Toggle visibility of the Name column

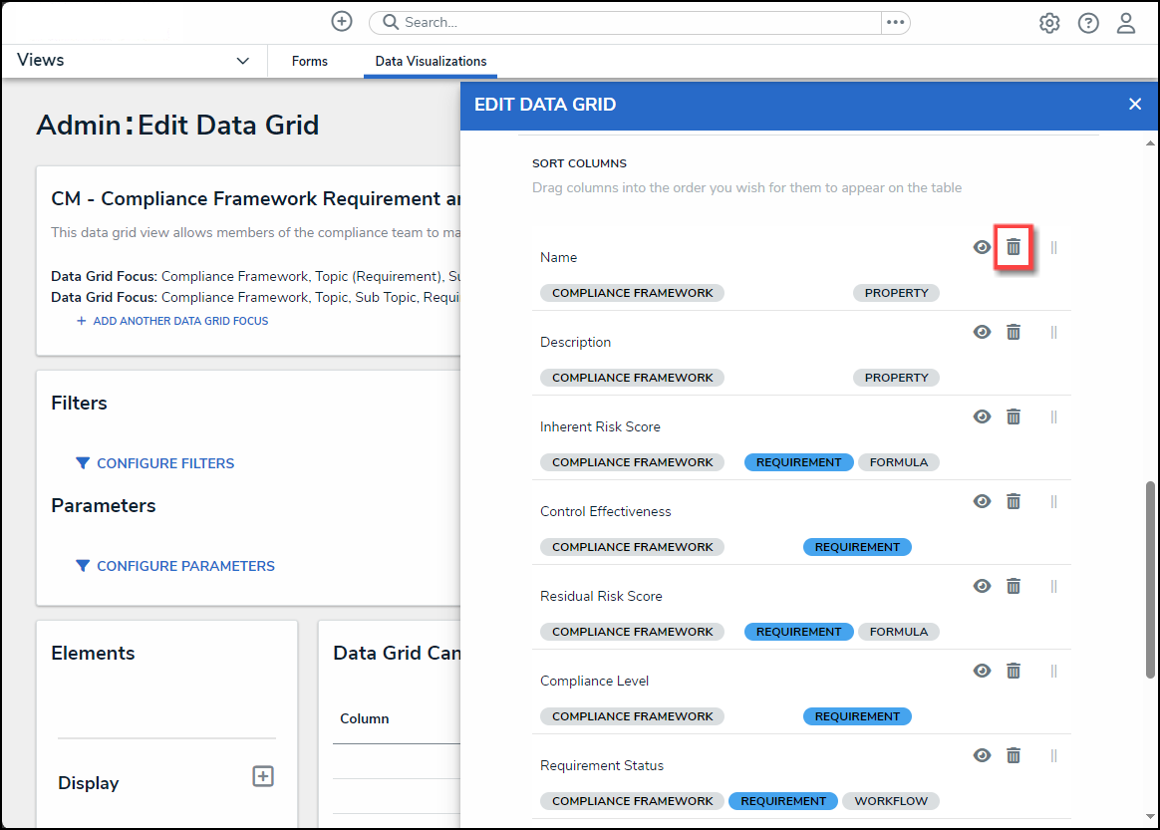982,247
